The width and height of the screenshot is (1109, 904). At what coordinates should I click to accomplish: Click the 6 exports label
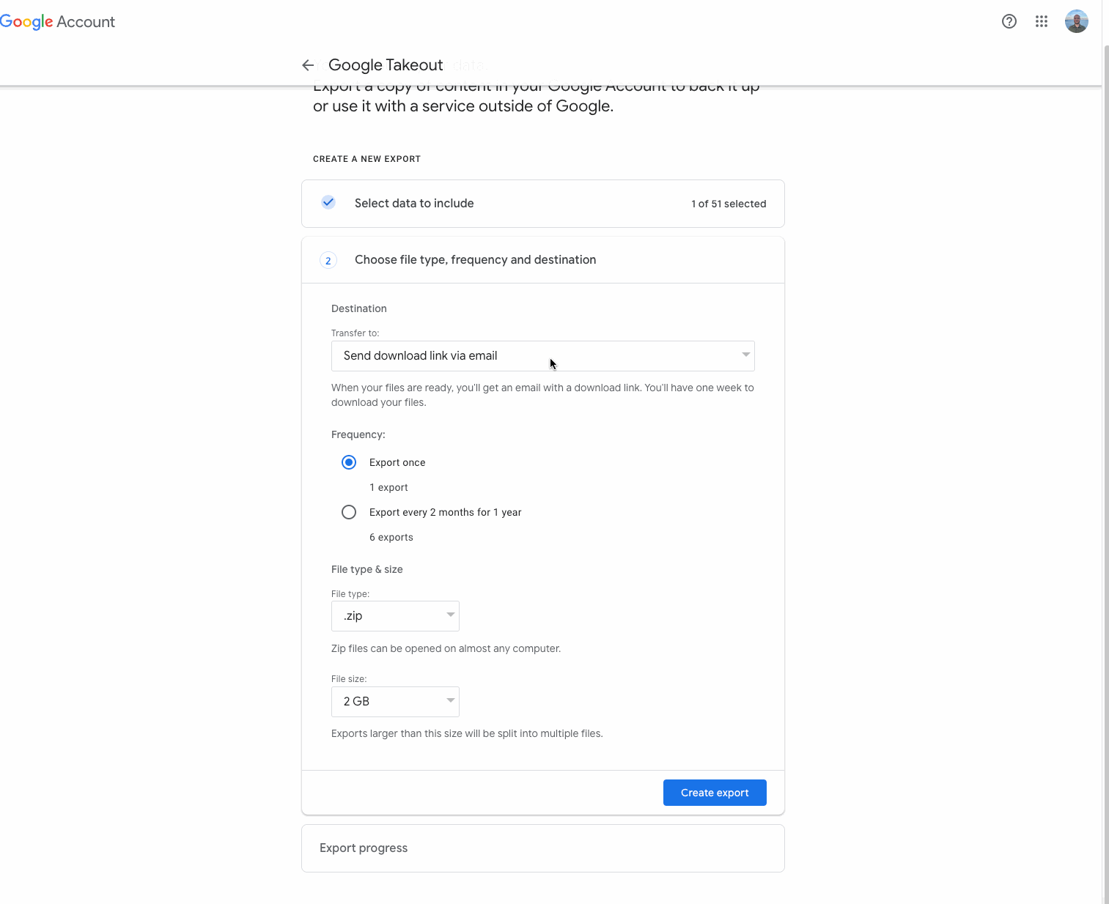pos(391,537)
